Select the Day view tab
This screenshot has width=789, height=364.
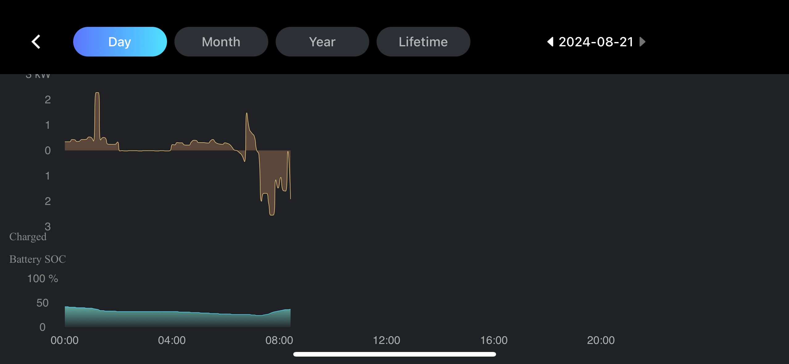click(120, 42)
